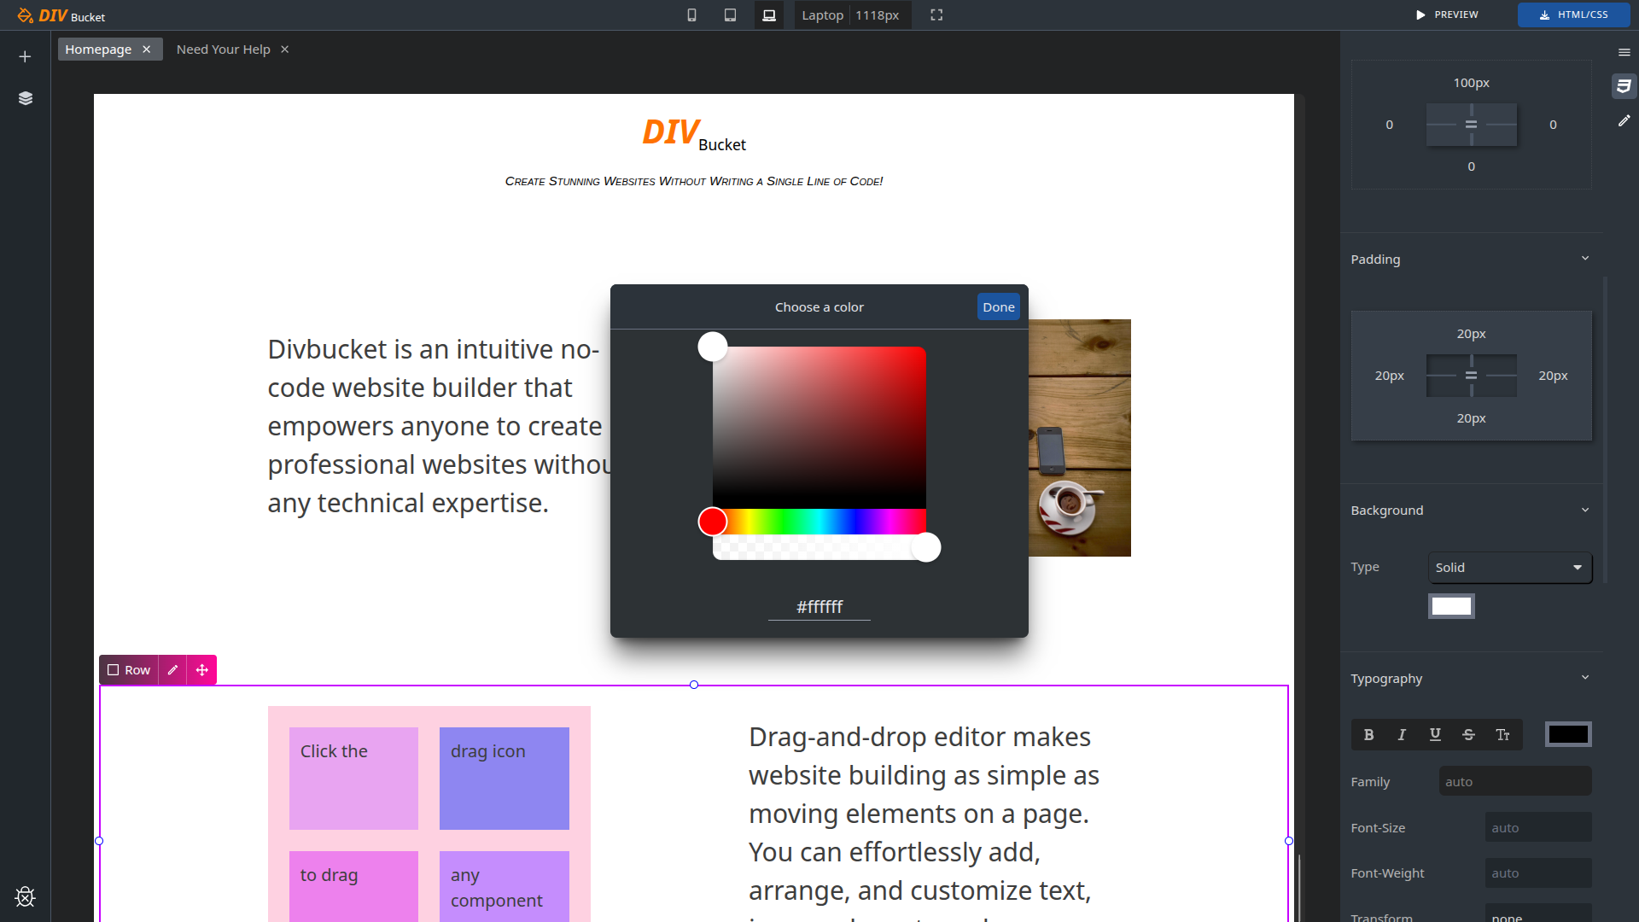Collapse the Typography section
The height and width of the screenshot is (922, 1639).
click(1585, 678)
